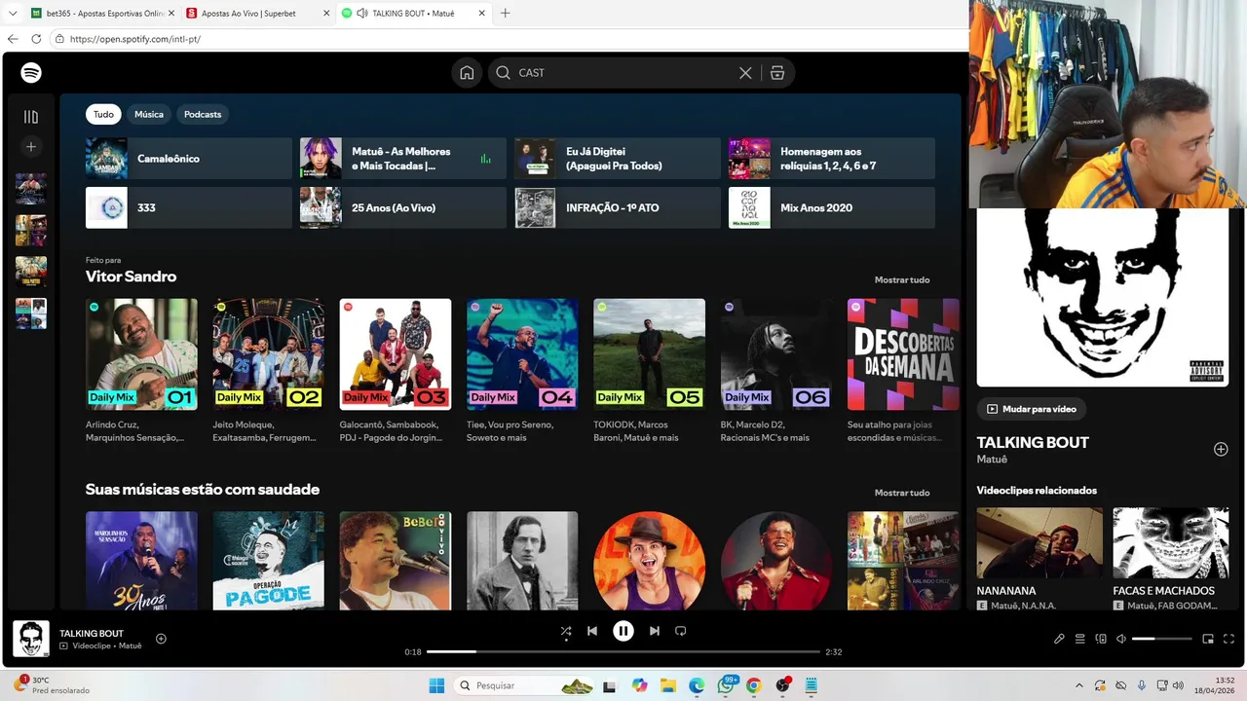Switch to the bet365 browser tab
Viewport: 1247px width, 701px height.
point(102,14)
